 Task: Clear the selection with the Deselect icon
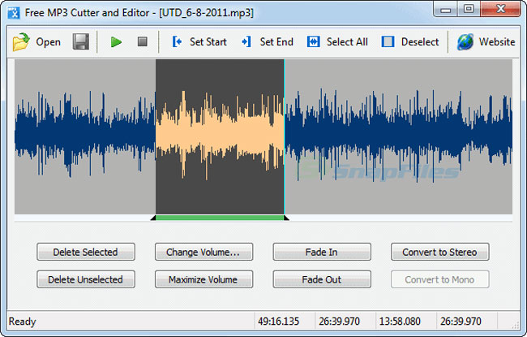coord(388,41)
